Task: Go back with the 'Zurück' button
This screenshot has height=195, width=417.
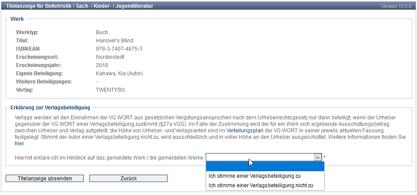Action: (x=128, y=179)
